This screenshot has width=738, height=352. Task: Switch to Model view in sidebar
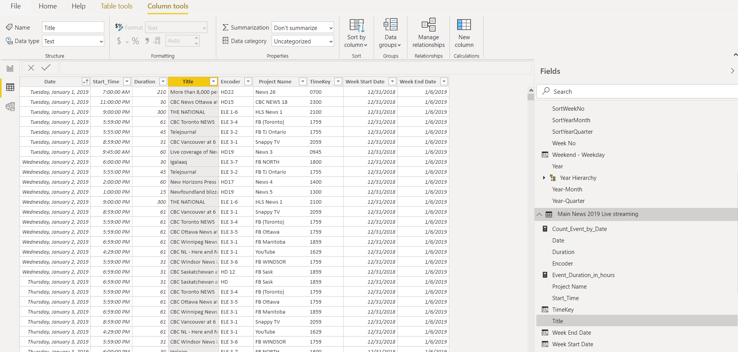pyautogui.click(x=10, y=106)
